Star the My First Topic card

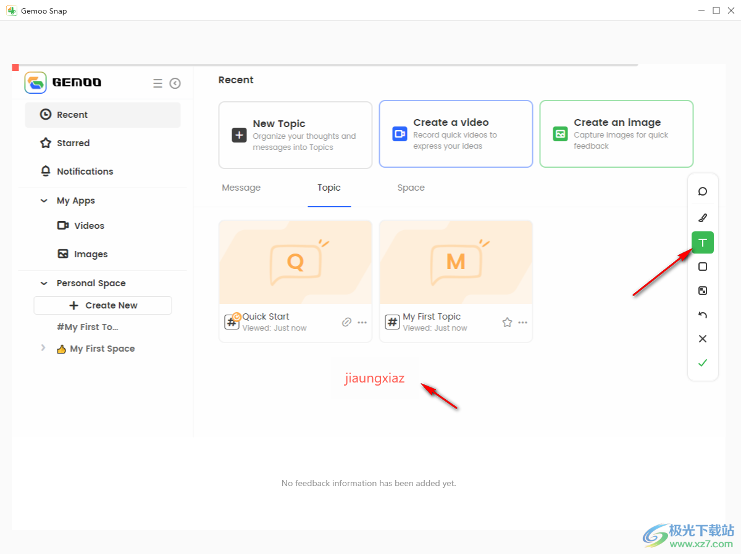[x=507, y=322]
